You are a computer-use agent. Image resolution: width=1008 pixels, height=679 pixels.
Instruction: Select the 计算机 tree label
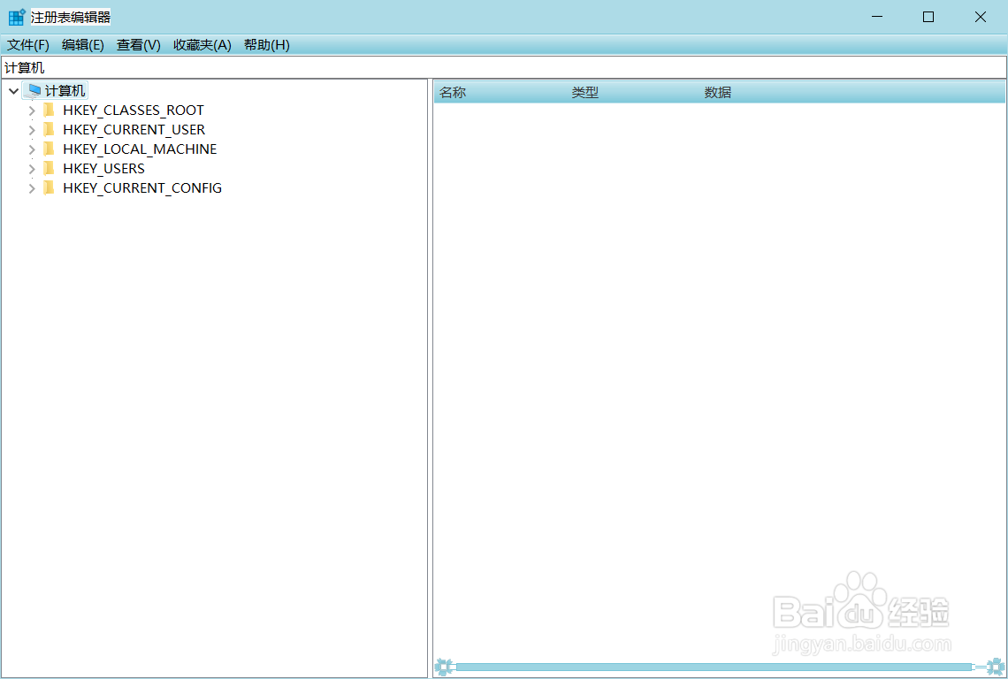[65, 91]
